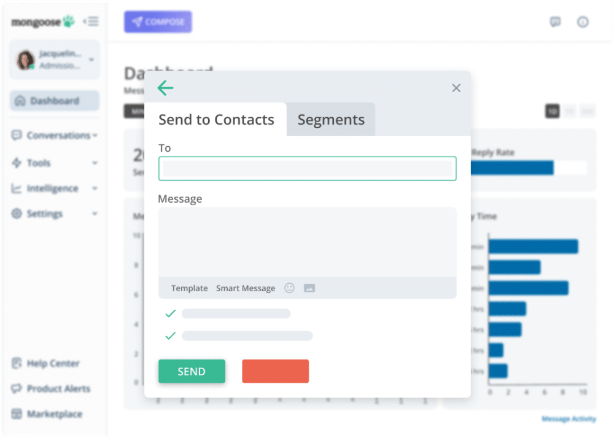Attach an image using the picture icon
The height and width of the screenshot is (438, 614).
click(x=309, y=288)
